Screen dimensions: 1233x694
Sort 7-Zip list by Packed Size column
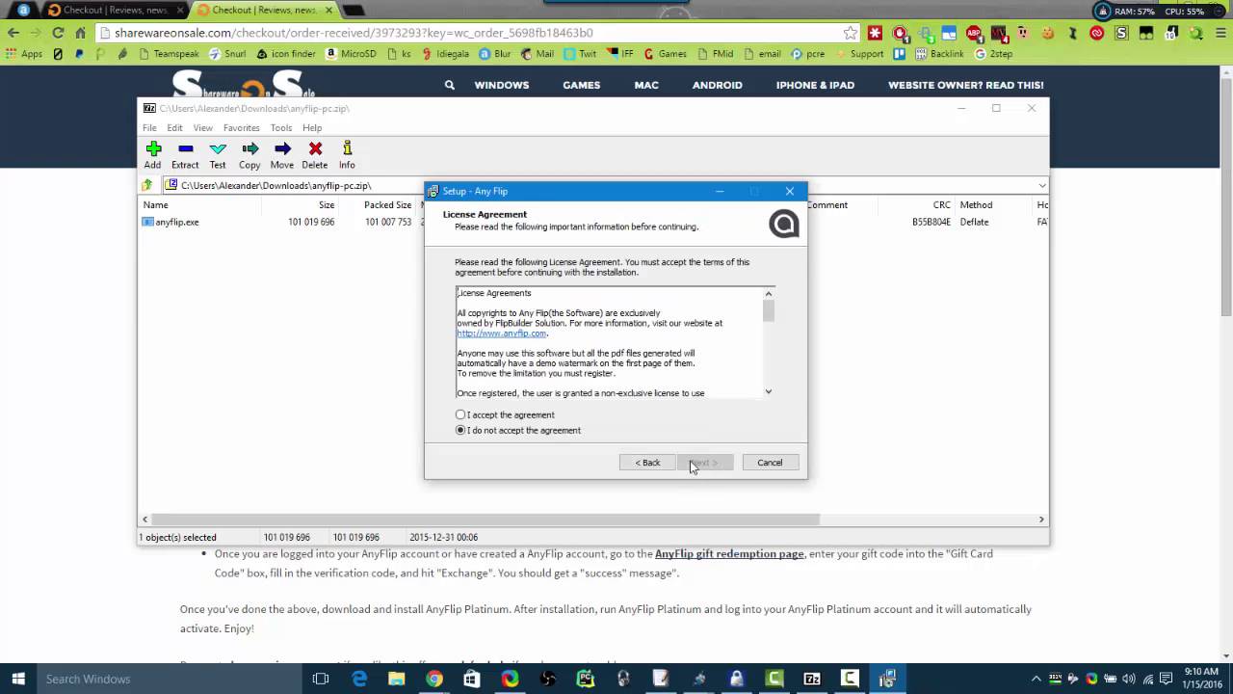pyautogui.click(x=387, y=205)
